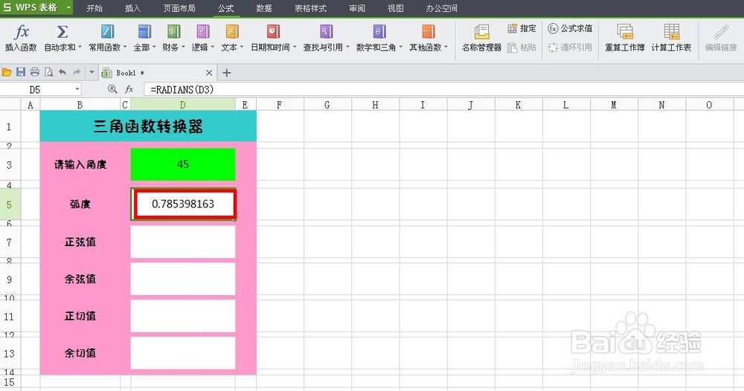Open Name Manager (名称管理器)
744x391 pixels.
pos(481,37)
